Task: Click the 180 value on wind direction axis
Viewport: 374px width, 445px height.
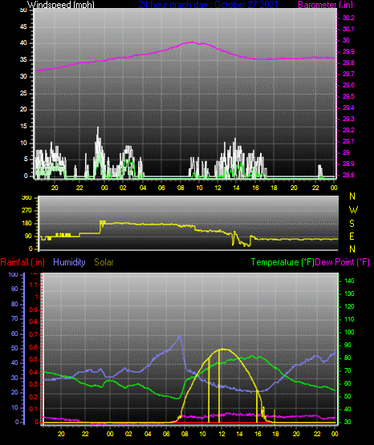Action: tap(26, 224)
